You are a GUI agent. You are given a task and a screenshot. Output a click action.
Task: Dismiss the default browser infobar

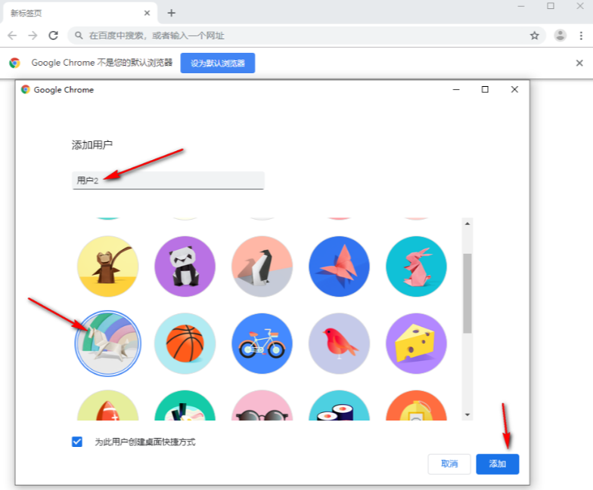(x=579, y=63)
